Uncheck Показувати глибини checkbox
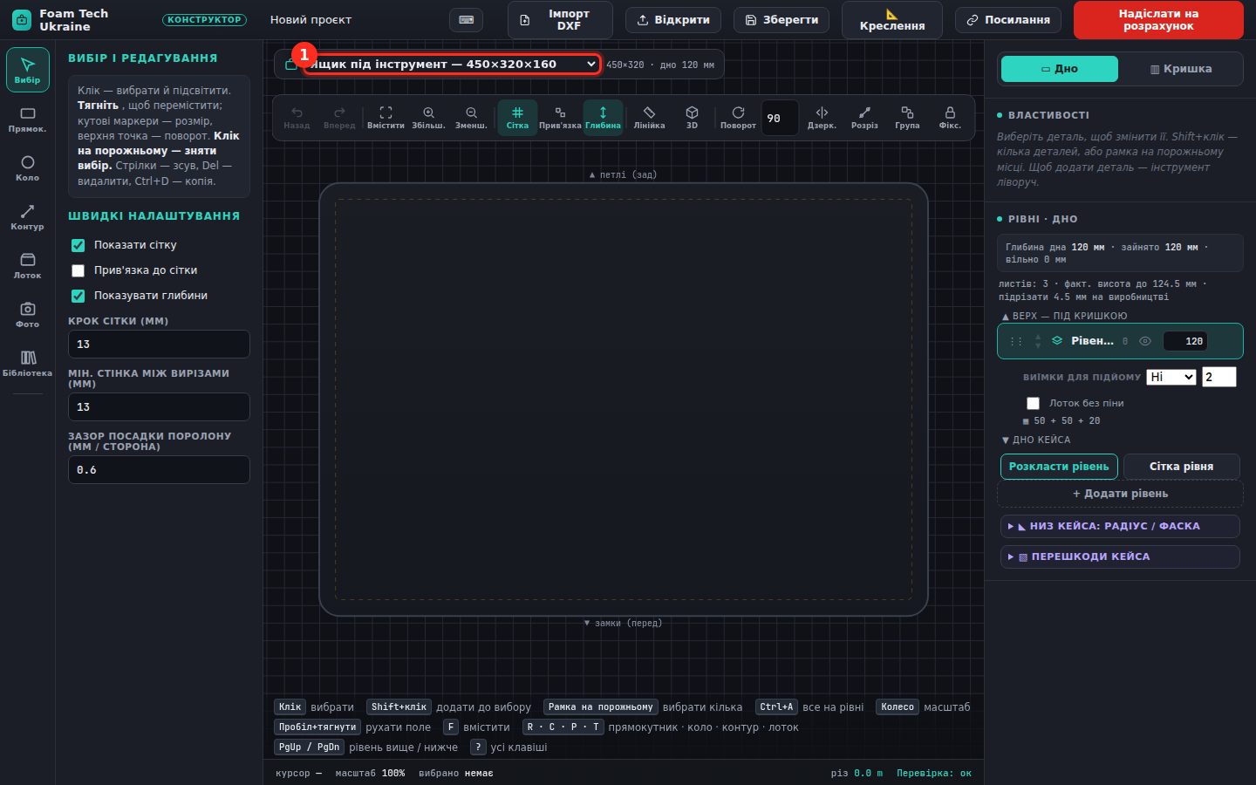Viewport: 1256px width, 785px height. pos(78,296)
